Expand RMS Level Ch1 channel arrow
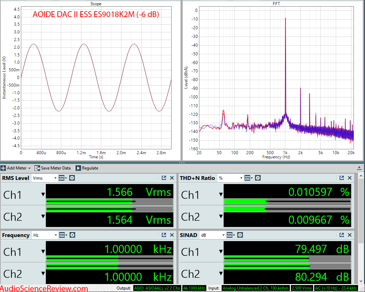Screen dimensions: 365x292 [43, 195]
